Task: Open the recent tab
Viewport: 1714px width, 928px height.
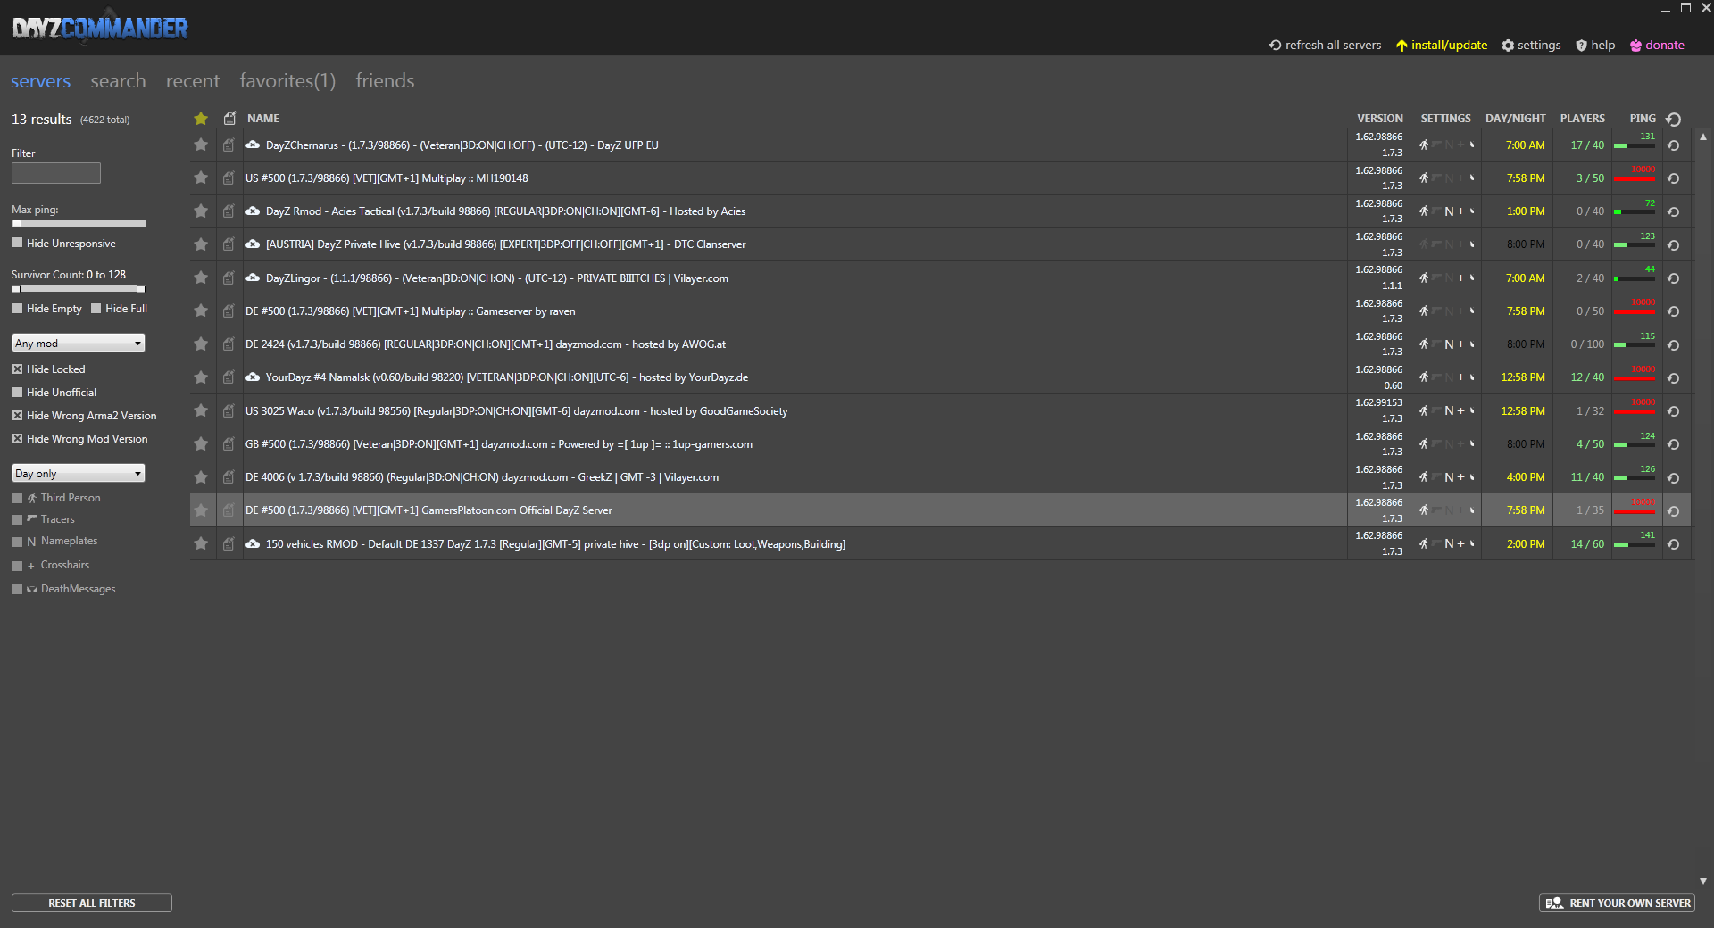Action: pyautogui.click(x=193, y=80)
